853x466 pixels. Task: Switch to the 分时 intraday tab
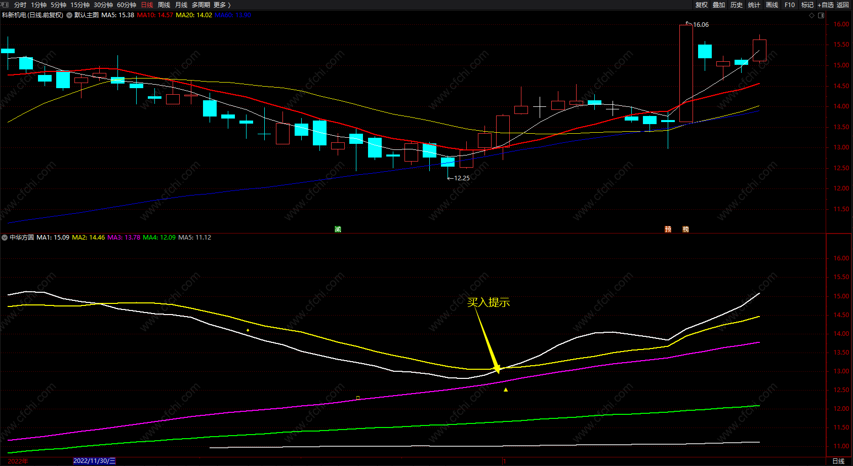click(x=20, y=5)
